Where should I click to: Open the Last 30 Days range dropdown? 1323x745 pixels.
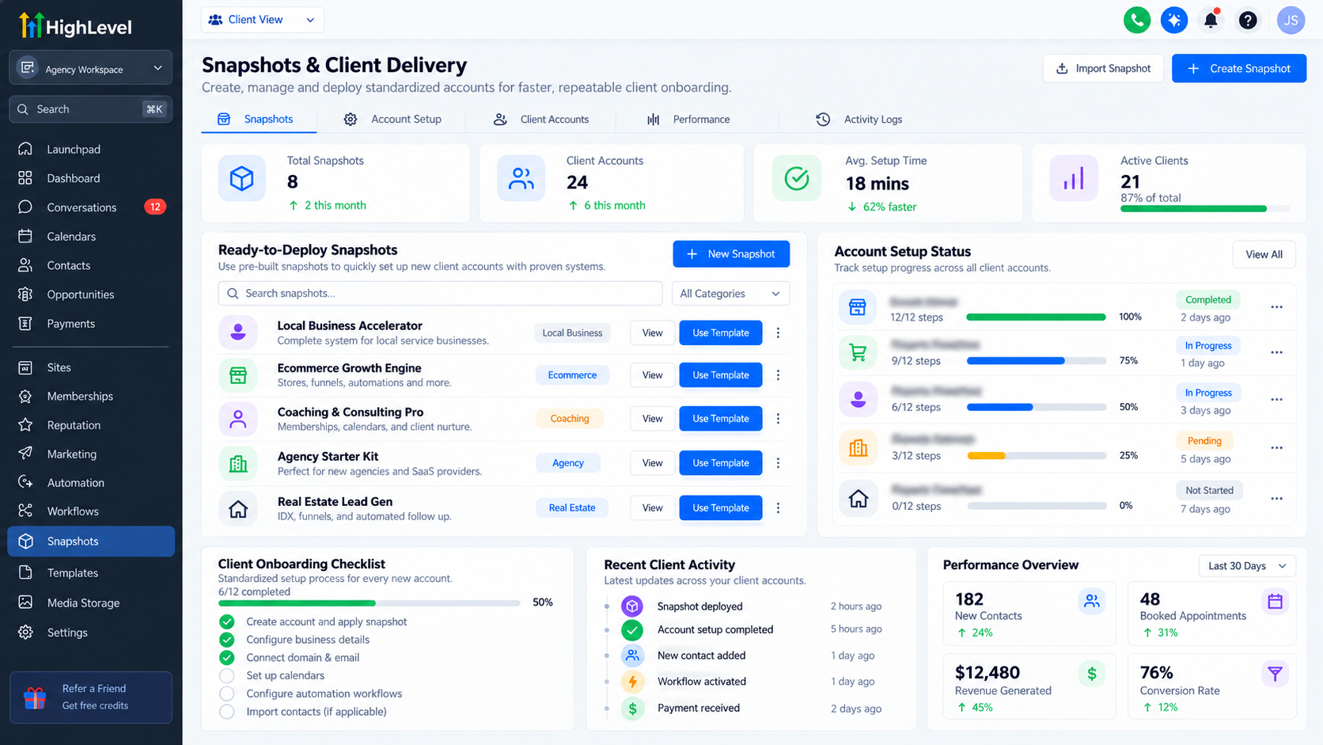coord(1247,565)
